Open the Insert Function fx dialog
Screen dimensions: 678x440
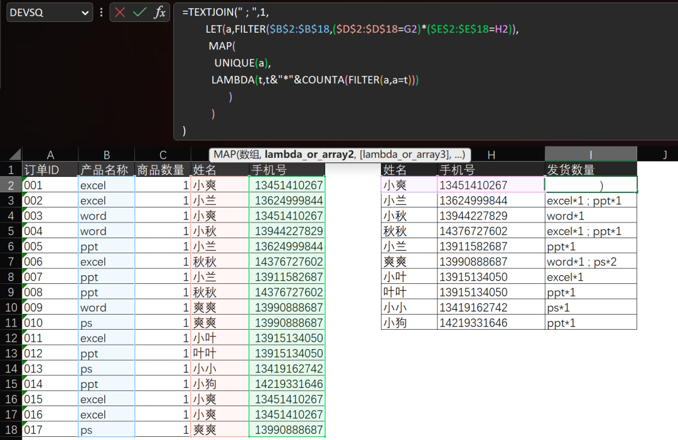pyautogui.click(x=160, y=12)
